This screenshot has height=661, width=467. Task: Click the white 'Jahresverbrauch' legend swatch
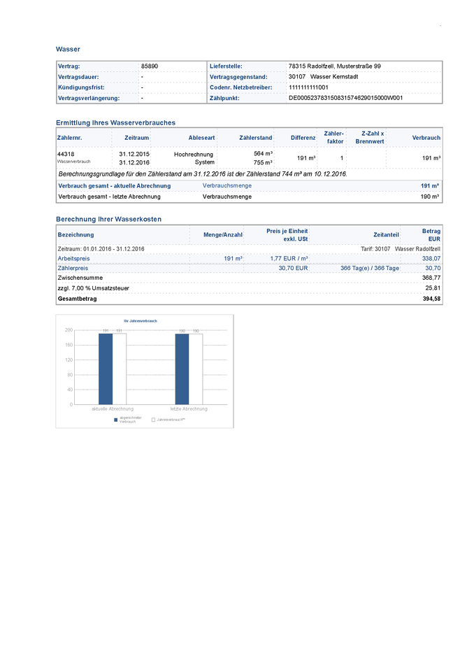pos(153,420)
